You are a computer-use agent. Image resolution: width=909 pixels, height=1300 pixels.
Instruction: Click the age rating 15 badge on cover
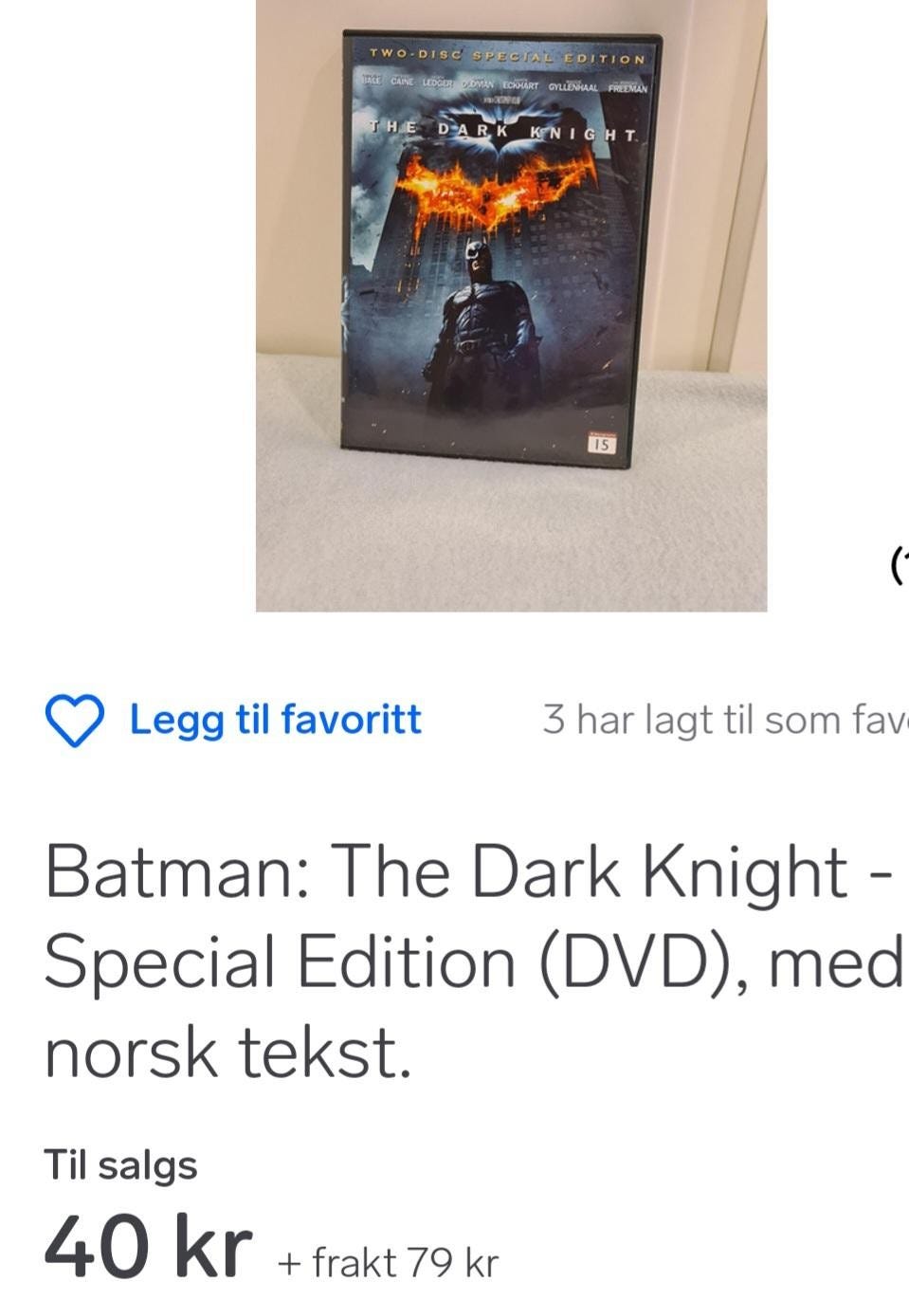point(602,443)
